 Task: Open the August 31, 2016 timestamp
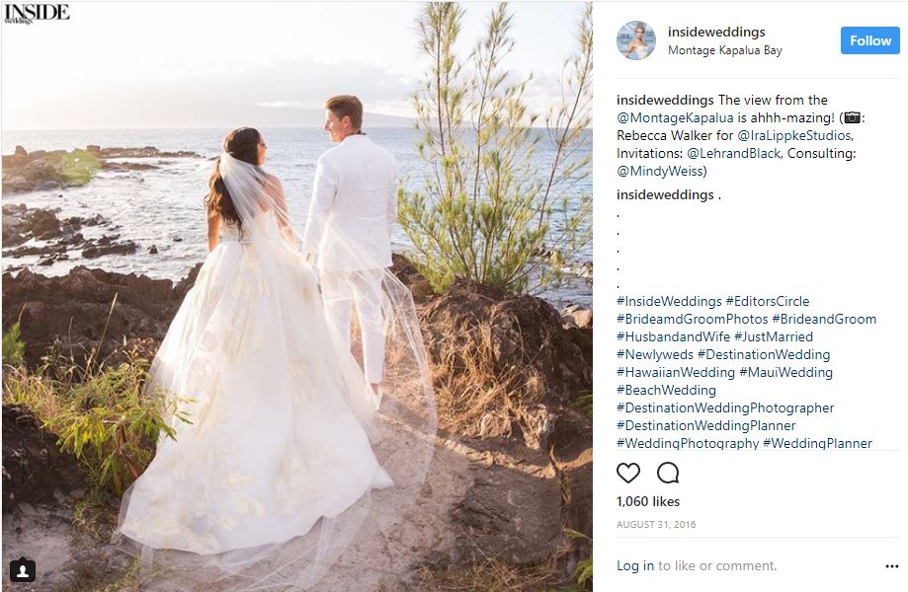click(x=656, y=525)
